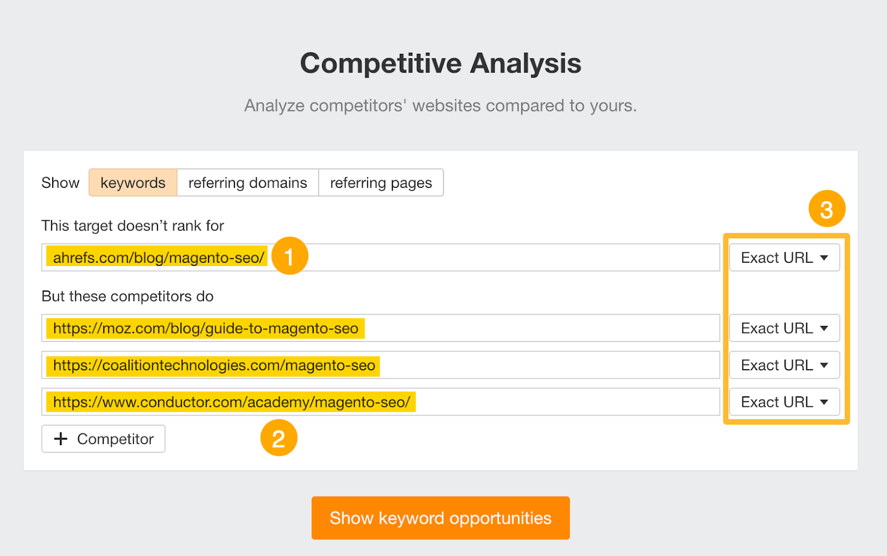Screen dimensions: 887x556
Task: Click the caret on the conductor.com row's mode selector
Action: coord(825,401)
